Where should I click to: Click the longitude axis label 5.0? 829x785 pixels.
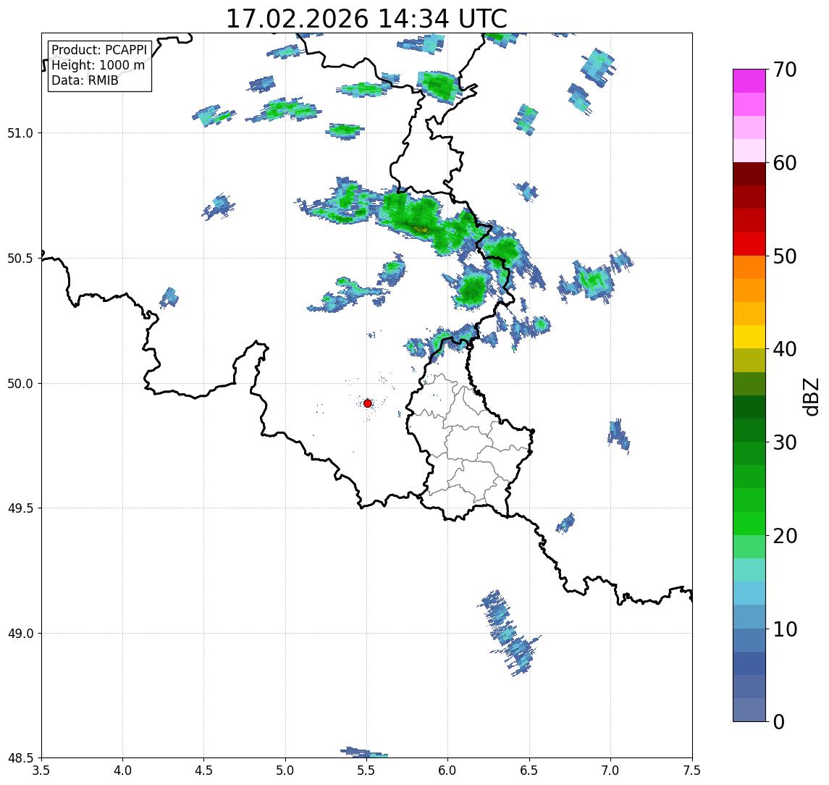pyautogui.click(x=285, y=771)
